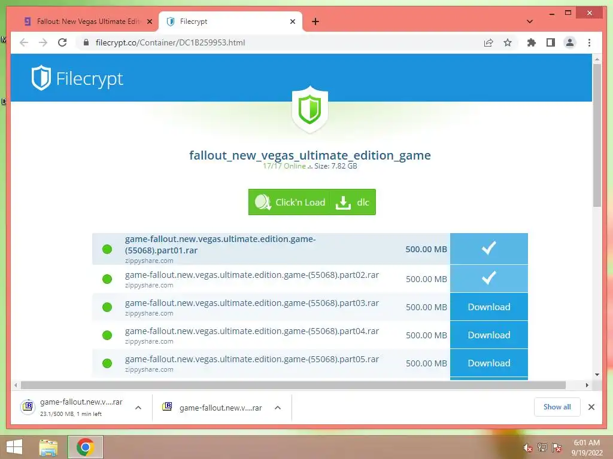Close the downloads bar
Viewport: 613px width, 459px height.
[x=591, y=407]
